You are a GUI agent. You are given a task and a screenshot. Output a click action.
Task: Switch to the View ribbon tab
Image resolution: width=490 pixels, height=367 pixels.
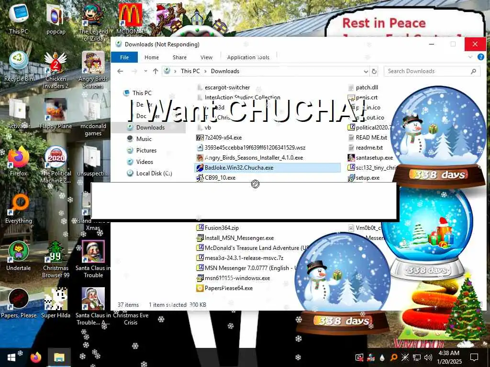(206, 57)
